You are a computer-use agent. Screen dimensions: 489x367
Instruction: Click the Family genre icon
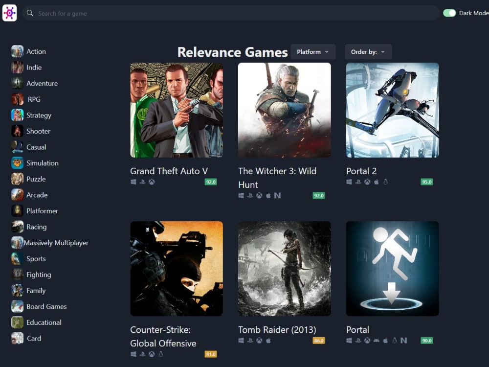(17, 291)
